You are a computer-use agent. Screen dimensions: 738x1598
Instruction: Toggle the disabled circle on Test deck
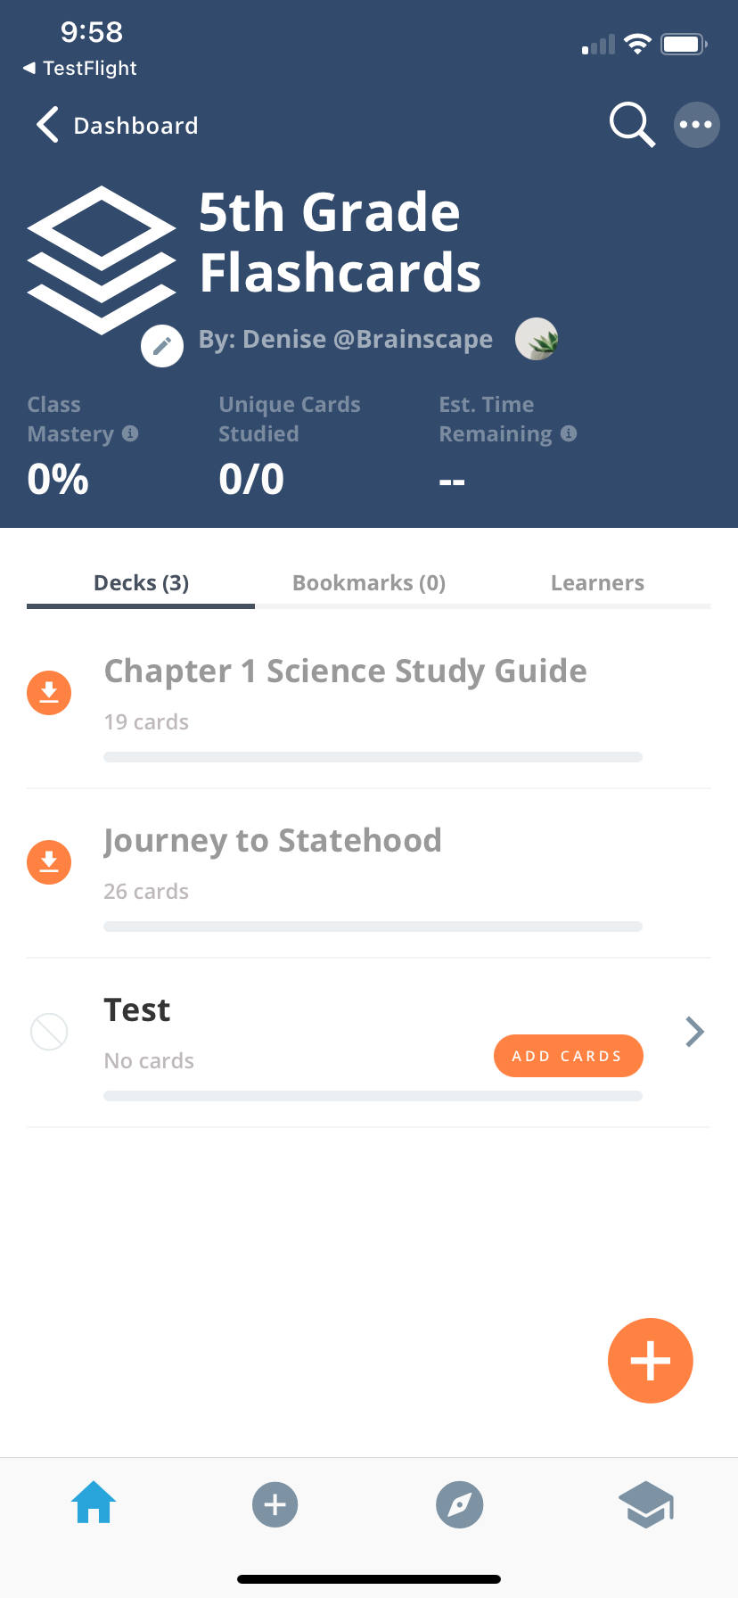pos(49,1032)
